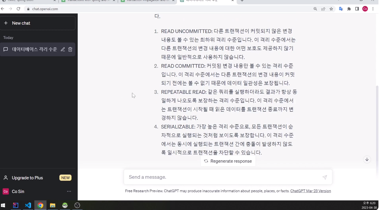Image resolution: width=379 pixels, height=210 pixels.
Task: Open Visual Studio Code from the taskbar
Action: (x=28, y=205)
